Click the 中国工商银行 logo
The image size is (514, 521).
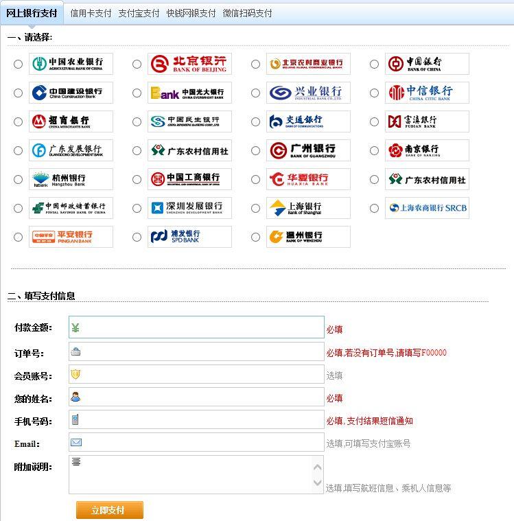[189, 179]
